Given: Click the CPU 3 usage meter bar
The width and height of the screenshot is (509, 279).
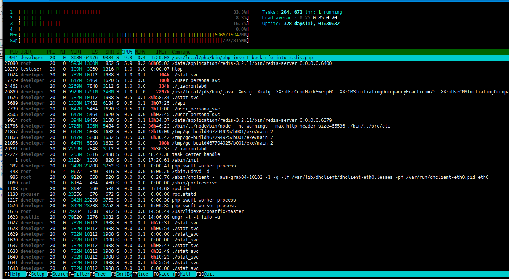Looking at the screenshot, I should pos(134,24).
